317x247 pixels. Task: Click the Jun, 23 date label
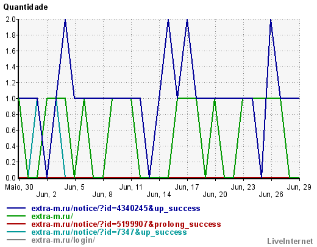(243, 187)
